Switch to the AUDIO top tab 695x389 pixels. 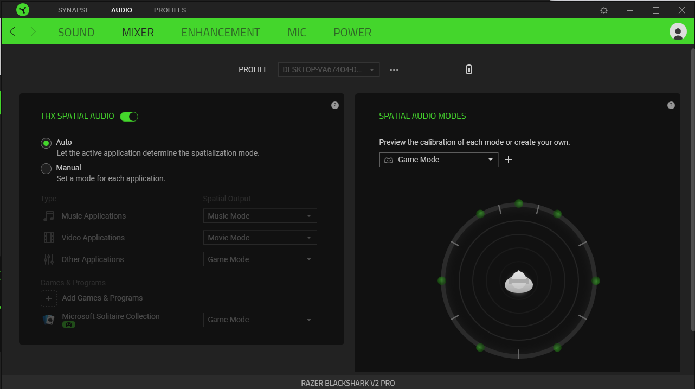click(x=121, y=10)
